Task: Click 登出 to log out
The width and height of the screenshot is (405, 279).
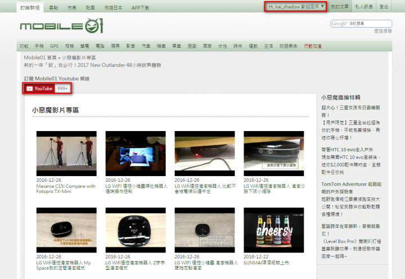Action: pos(384,7)
